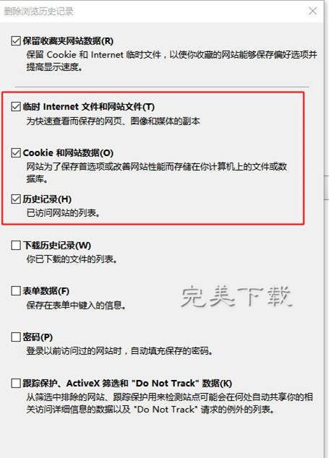Click description 已访问网站的列表
Screen dimensions: 329x458
[63, 213]
